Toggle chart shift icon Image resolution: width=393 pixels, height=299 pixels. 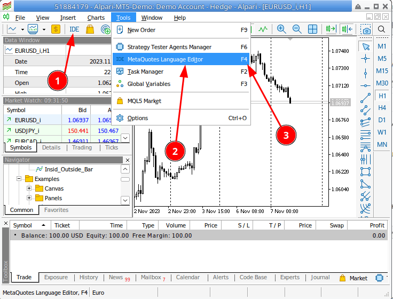347,29
